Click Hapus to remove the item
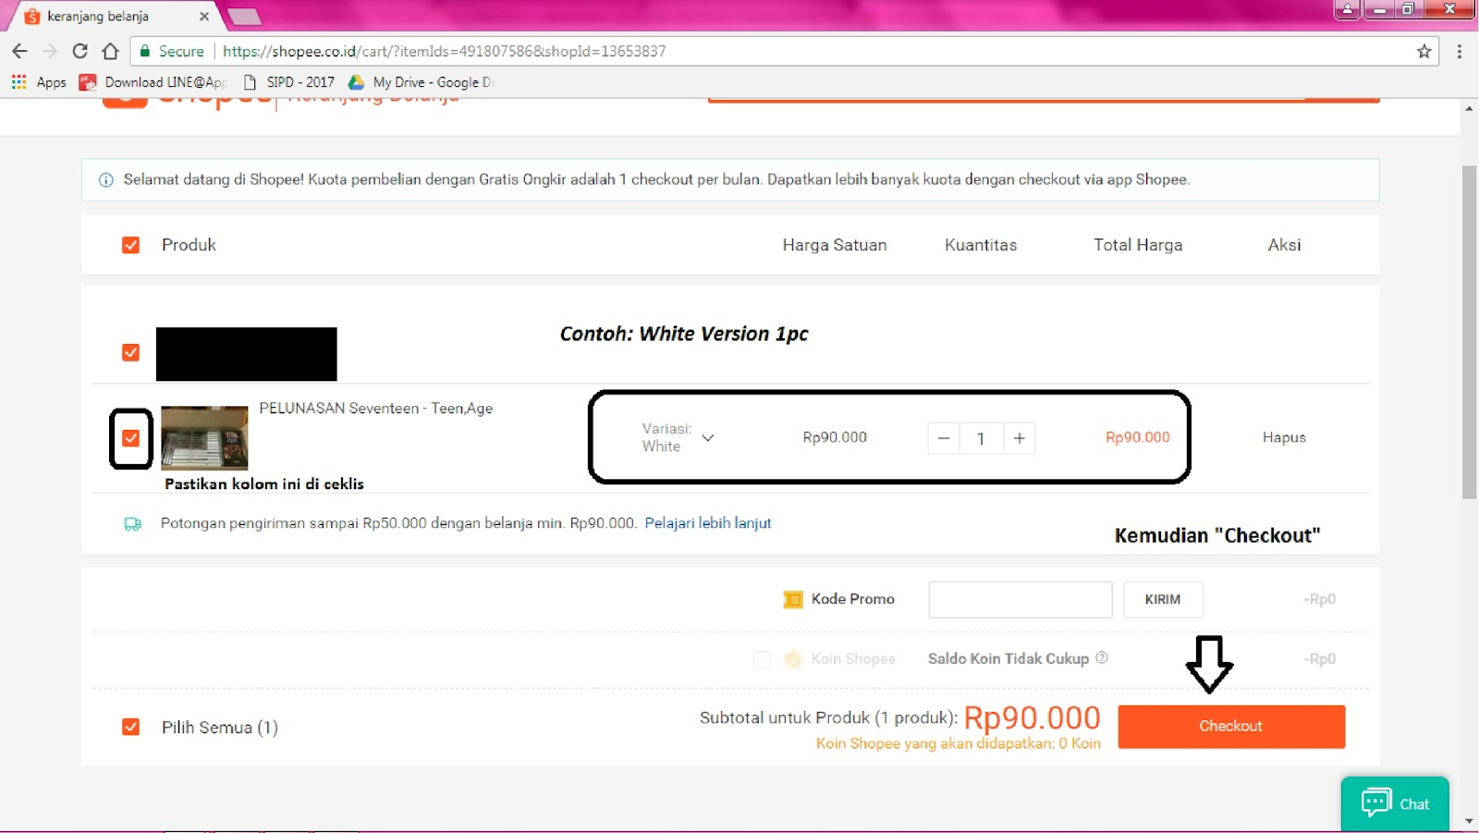 coord(1284,438)
